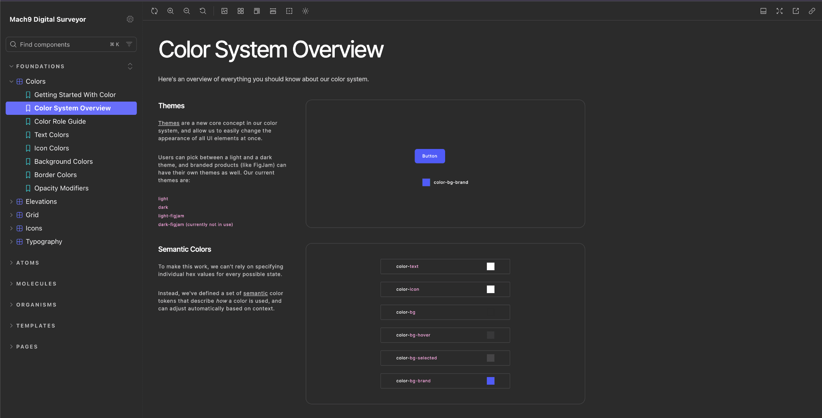
Task: Select Color Role Guide in sidebar
Action: tap(71, 121)
